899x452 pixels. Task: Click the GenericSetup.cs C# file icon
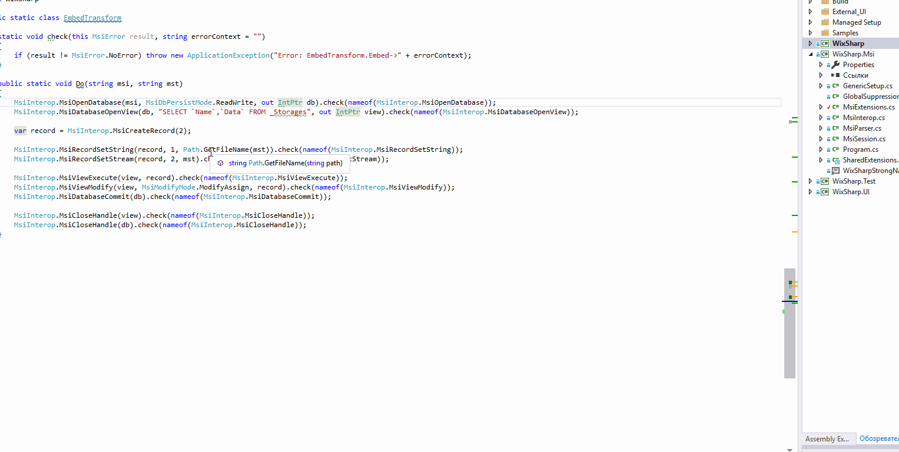click(835, 86)
